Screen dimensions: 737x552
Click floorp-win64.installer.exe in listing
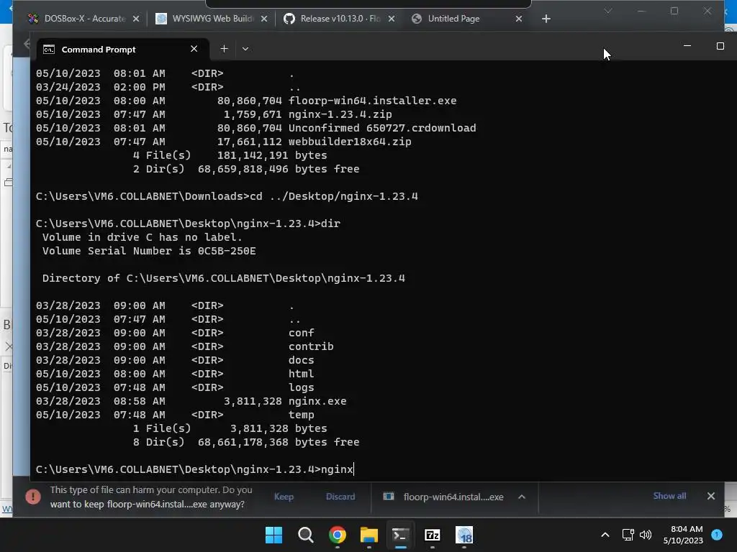(x=372, y=101)
